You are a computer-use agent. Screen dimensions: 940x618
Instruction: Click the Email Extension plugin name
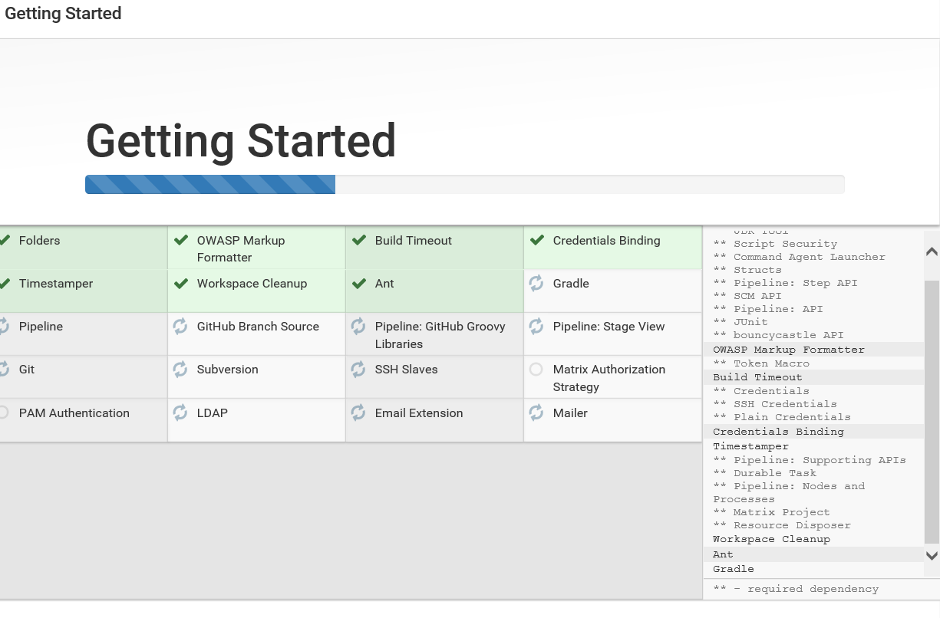[419, 413]
